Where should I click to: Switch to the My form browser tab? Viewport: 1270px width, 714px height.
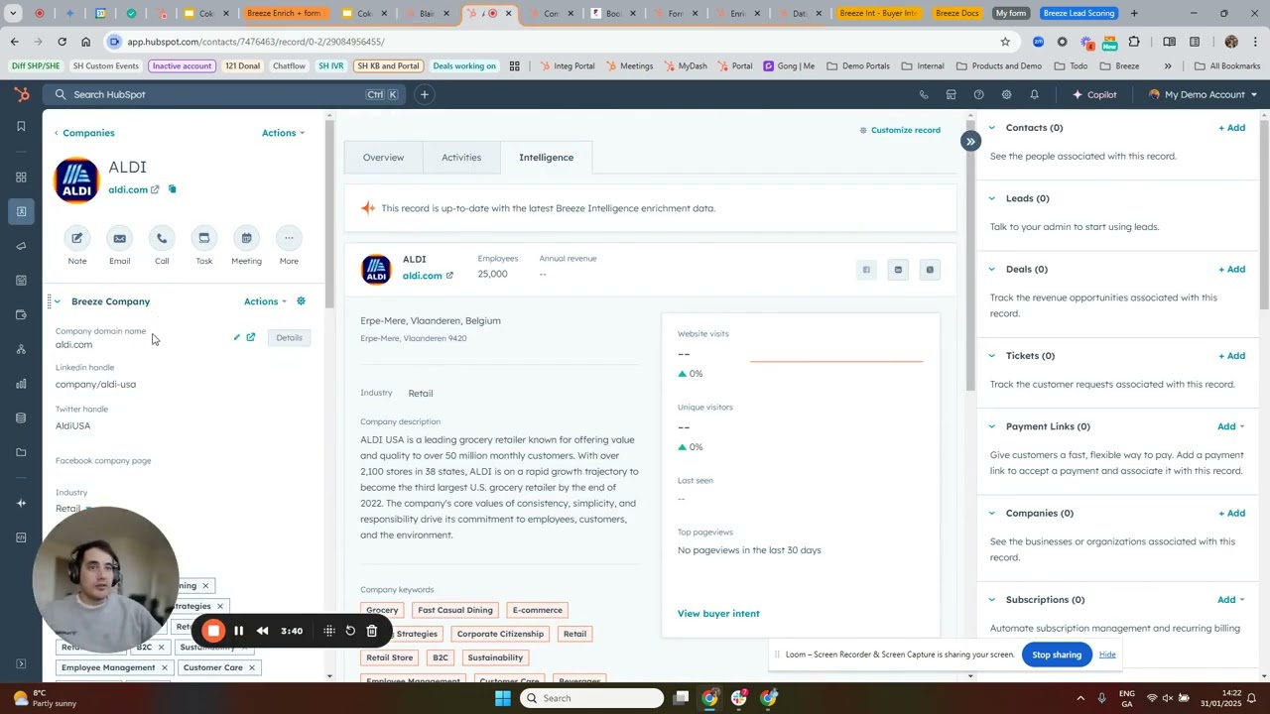click(x=1011, y=13)
